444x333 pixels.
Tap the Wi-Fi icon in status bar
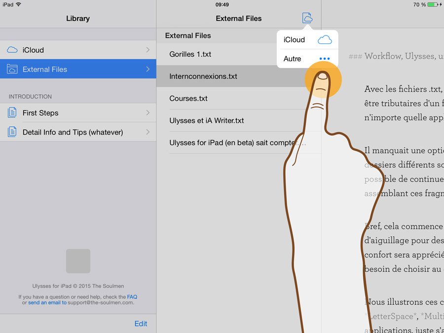[x=19, y=4]
